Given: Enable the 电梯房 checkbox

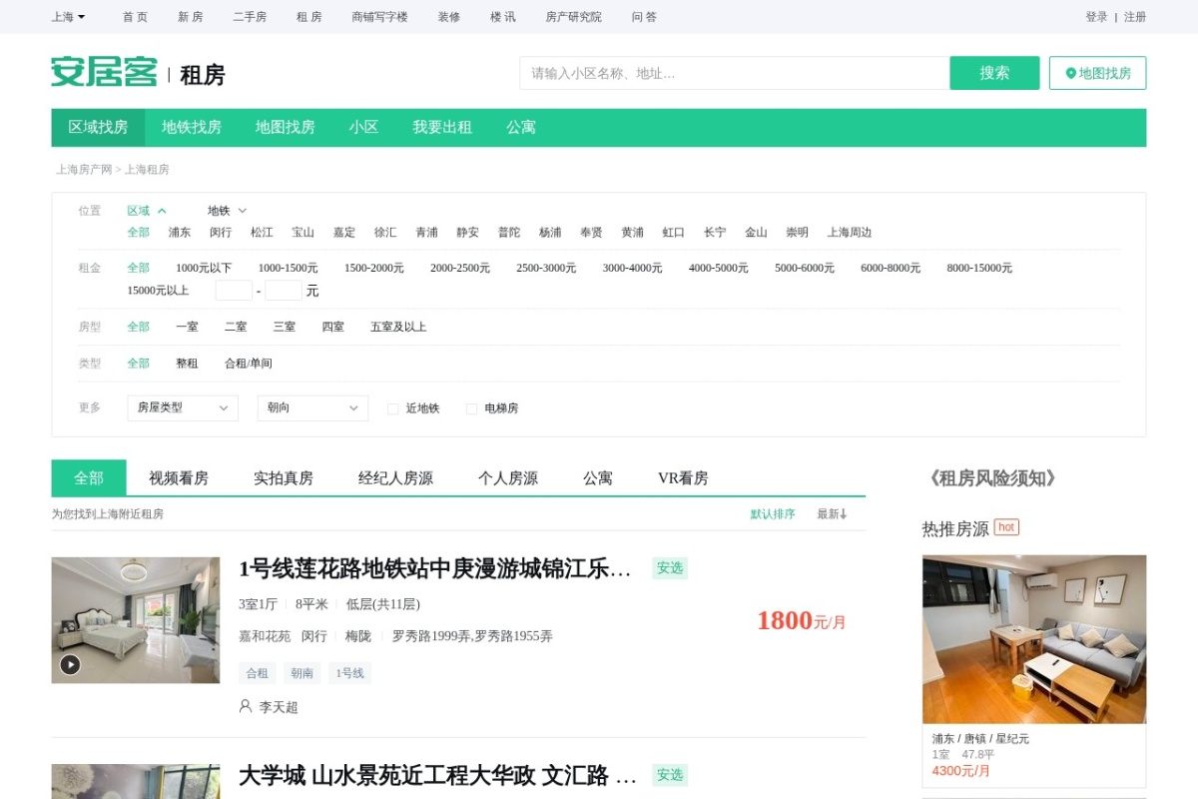Looking at the screenshot, I should pyautogui.click(x=471, y=408).
